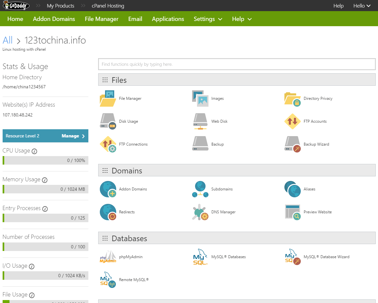The height and width of the screenshot is (303, 378).
Task: Click cPanel Hosting breadcrumb
Action: pyautogui.click(x=108, y=6)
